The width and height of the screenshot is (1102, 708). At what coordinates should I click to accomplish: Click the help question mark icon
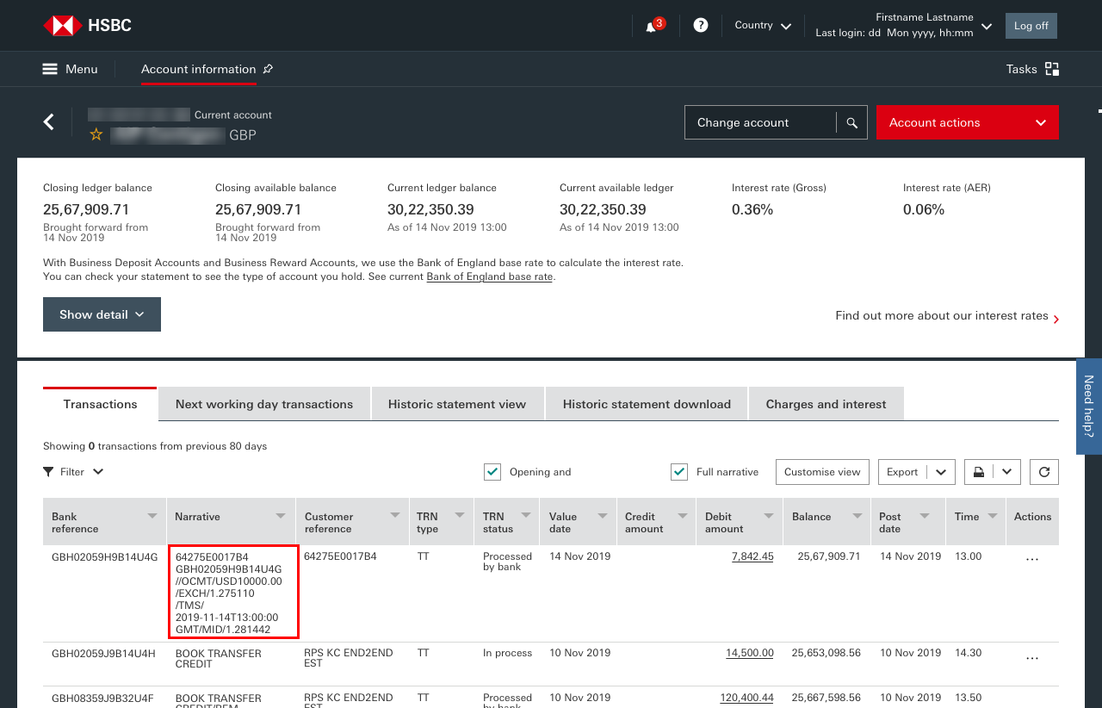click(x=701, y=26)
